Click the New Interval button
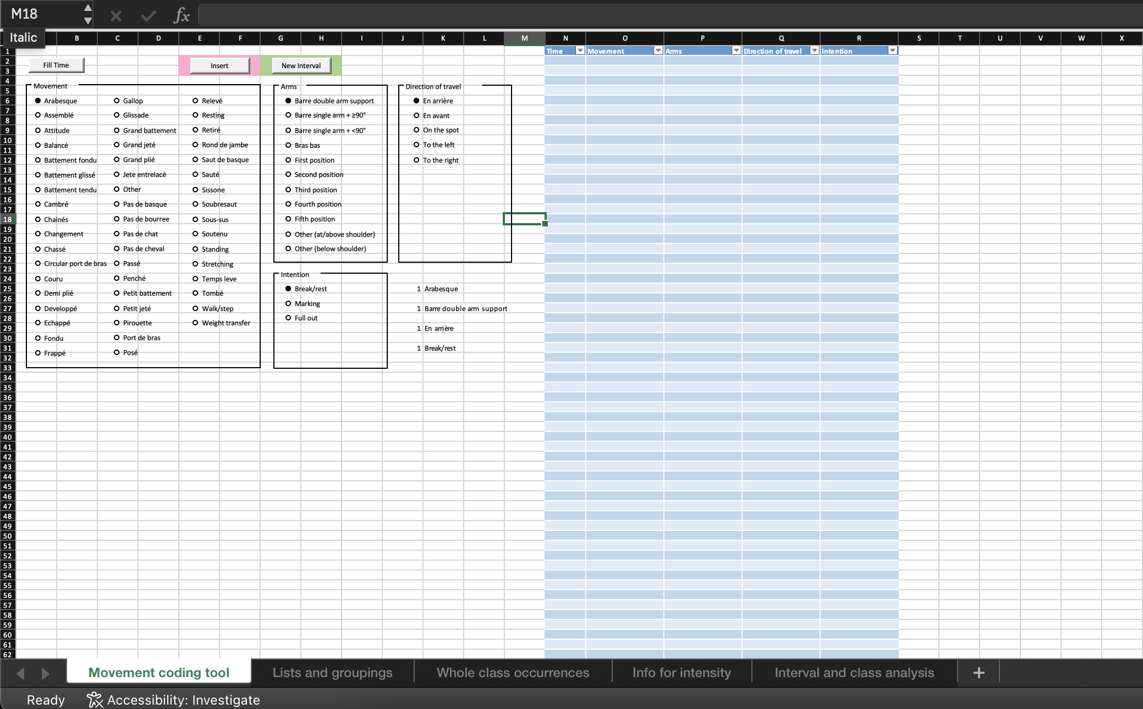The width and height of the screenshot is (1143, 709). 301,65
